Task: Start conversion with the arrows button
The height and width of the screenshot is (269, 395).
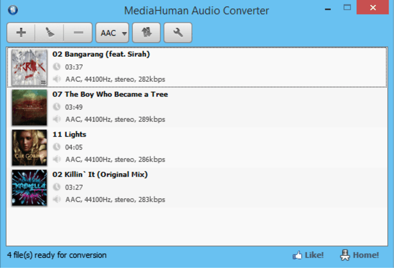Action: click(146, 33)
